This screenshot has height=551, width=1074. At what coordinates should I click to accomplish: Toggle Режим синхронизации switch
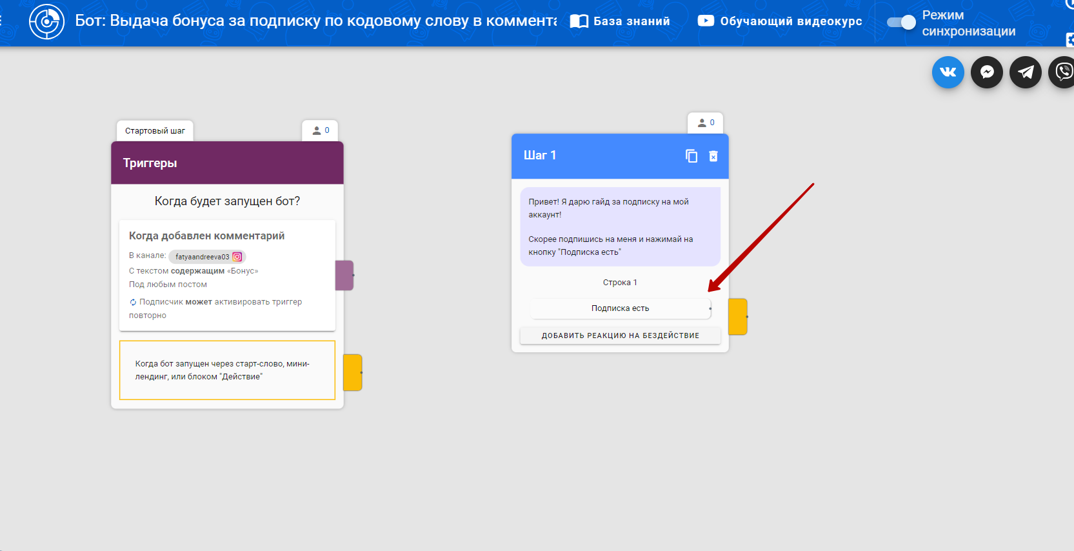click(x=901, y=23)
